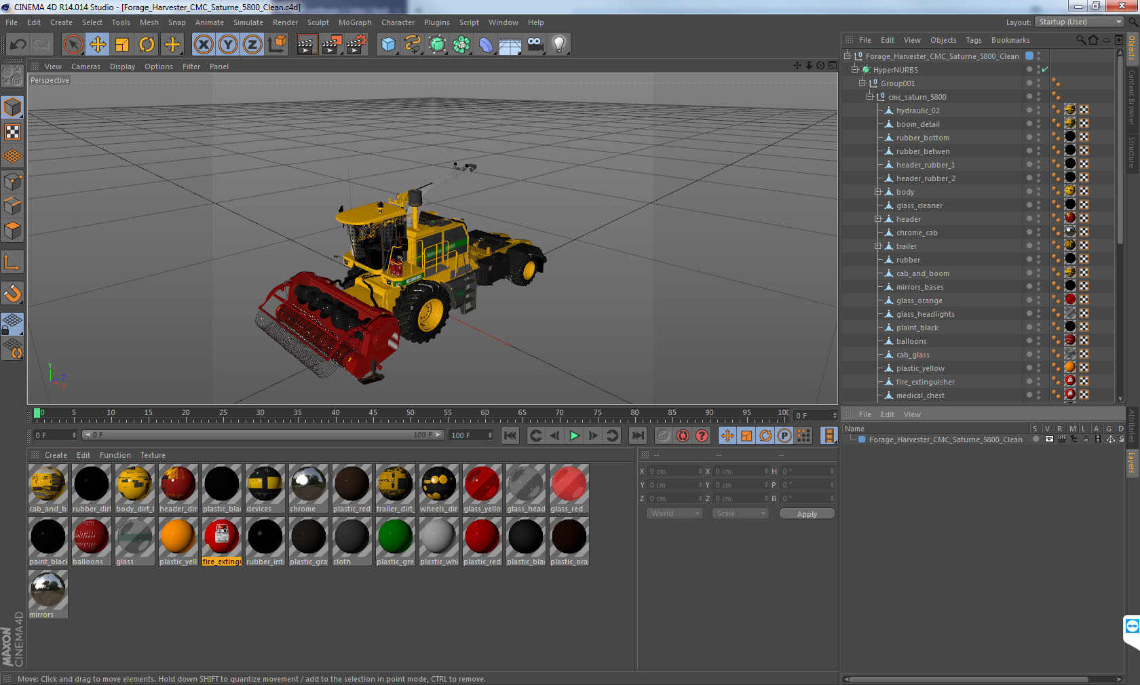Select the fire_extinguisher material swatch
Image resolution: width=1140 pixels, height=685 pixels.
221,542
